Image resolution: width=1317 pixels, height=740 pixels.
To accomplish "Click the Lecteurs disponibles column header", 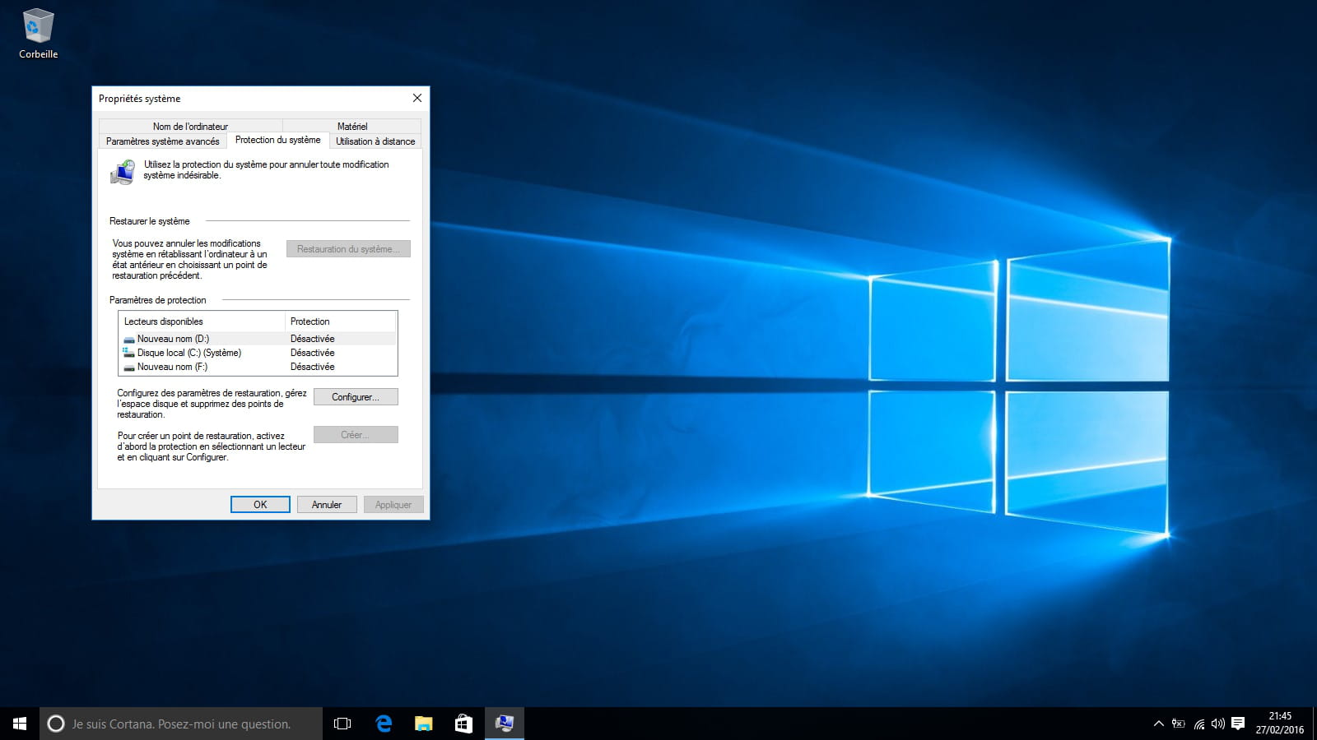I will coord(202,321).
